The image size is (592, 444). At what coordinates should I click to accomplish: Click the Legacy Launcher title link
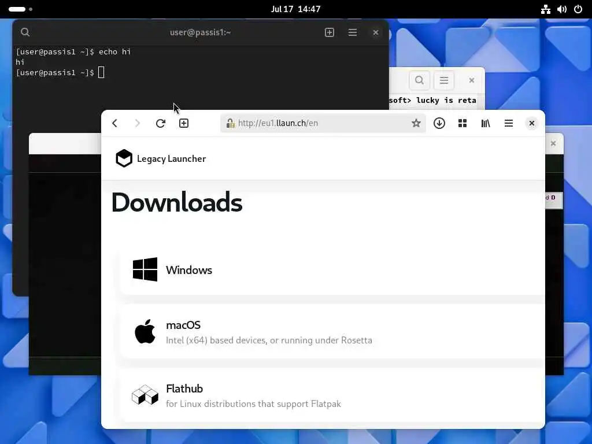[x=171, y=158]
